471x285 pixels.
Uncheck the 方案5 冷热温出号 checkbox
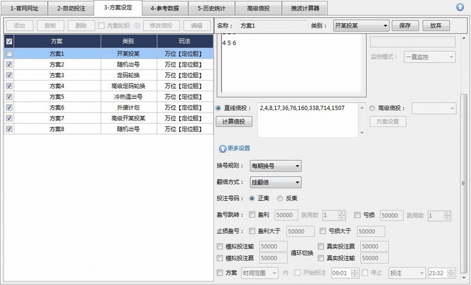(x=9, y=96)
